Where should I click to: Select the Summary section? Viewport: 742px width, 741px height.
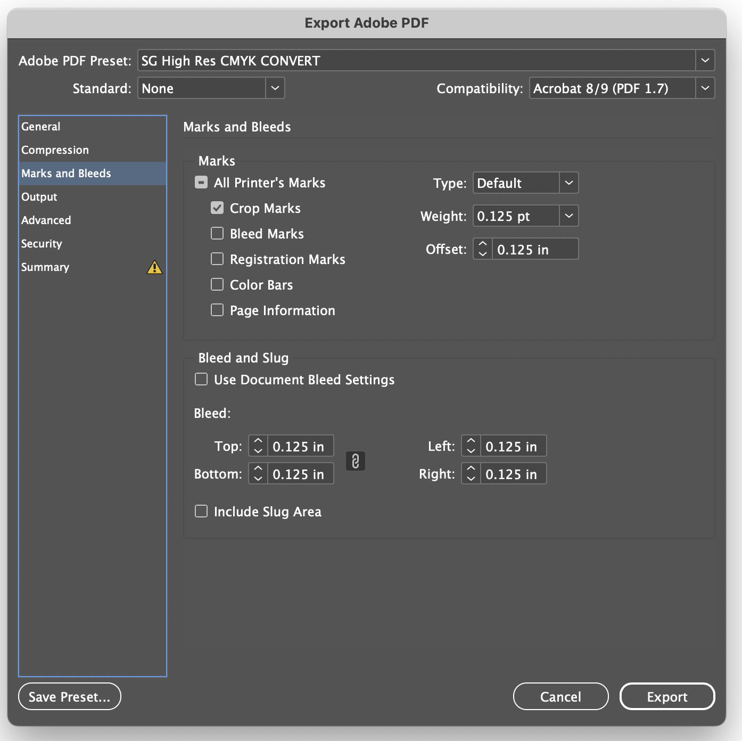click(93, 267)
